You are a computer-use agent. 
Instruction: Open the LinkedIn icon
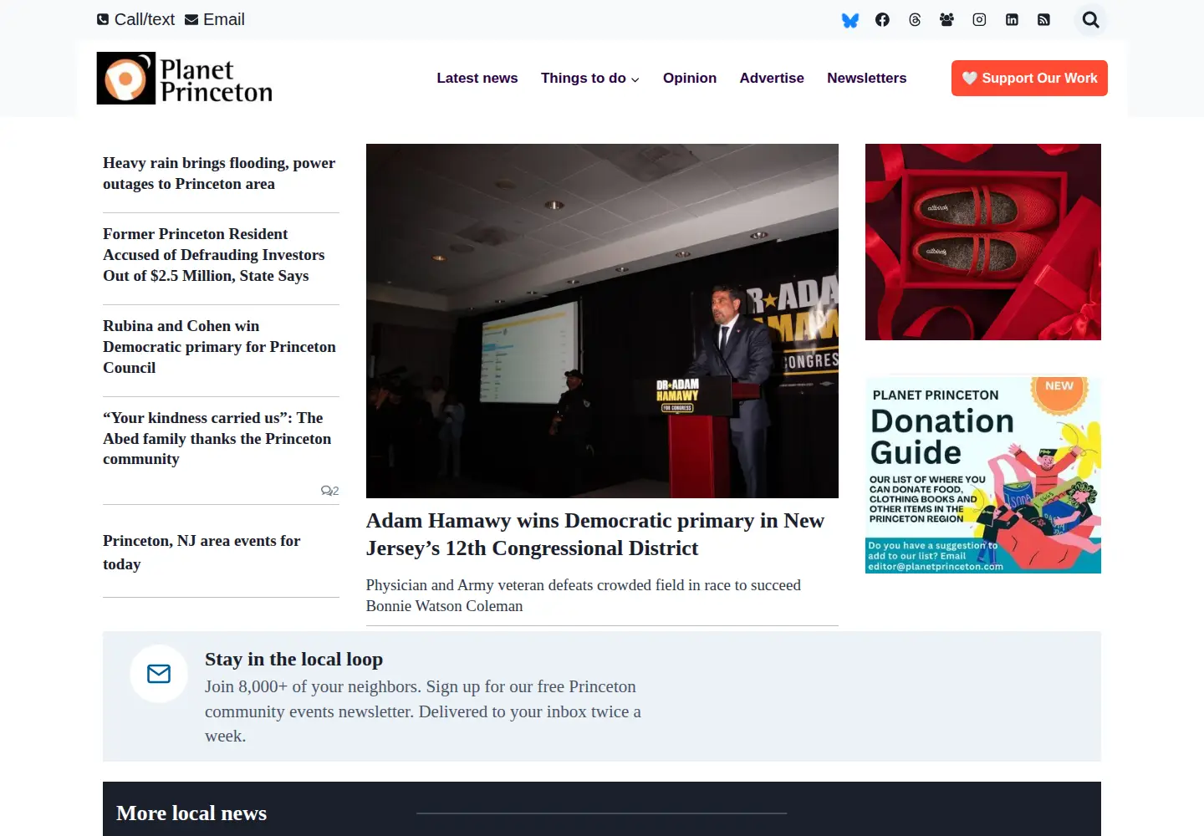tap(1012, 20)
